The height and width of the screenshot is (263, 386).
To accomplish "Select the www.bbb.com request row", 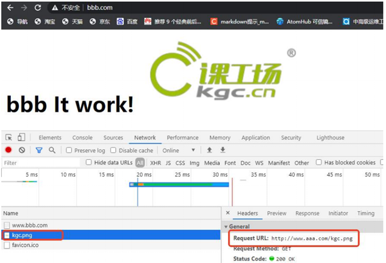I will click(111, 225).
